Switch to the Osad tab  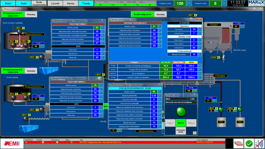tap(23, 3)
